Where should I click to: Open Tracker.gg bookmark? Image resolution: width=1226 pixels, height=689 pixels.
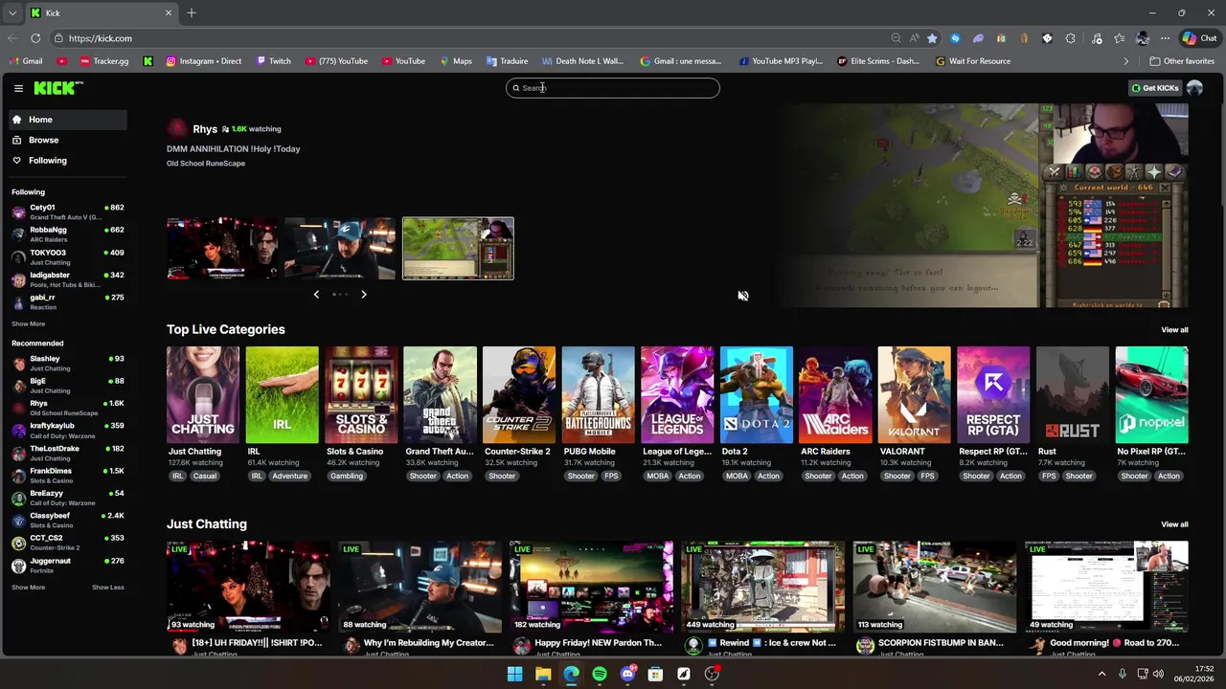tap(103, 61)
